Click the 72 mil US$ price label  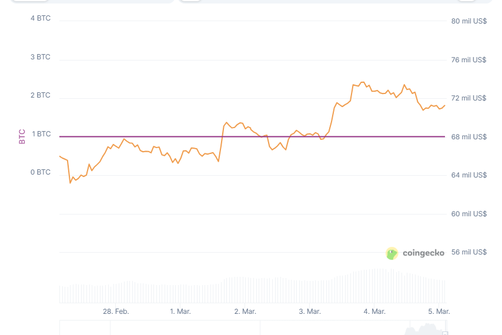[x=468, y=98]
